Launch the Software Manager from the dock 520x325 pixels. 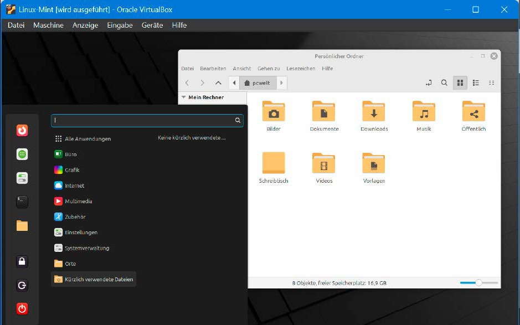(22, 154)
